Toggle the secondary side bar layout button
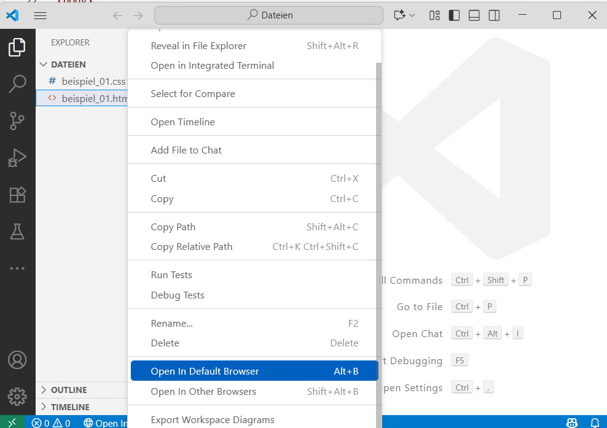Screen dimensions: 607x428 tap(493, 15)
